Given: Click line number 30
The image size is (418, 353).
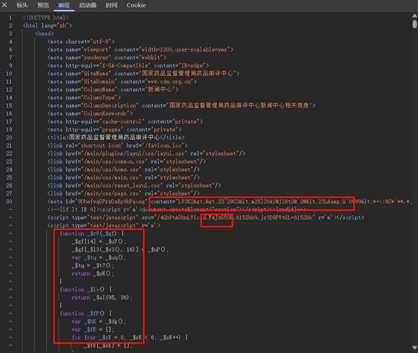Looking at the screenshot, I should pyautogui.click(x=9, y=202).
